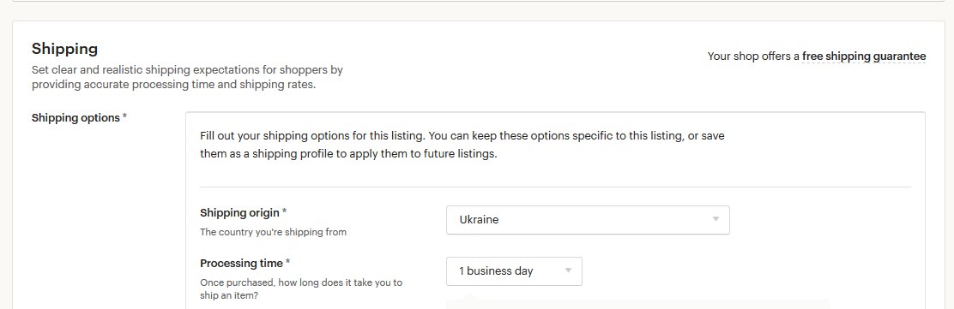Select the Shipping options label
The height and width of the screenshot is (309, 954).
[75, 118]
